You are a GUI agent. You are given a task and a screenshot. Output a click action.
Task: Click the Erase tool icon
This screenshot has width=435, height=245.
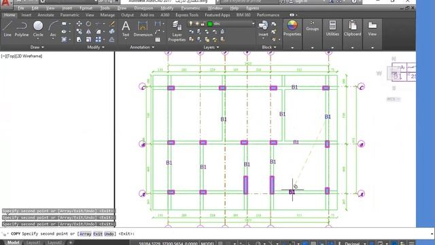111,24
